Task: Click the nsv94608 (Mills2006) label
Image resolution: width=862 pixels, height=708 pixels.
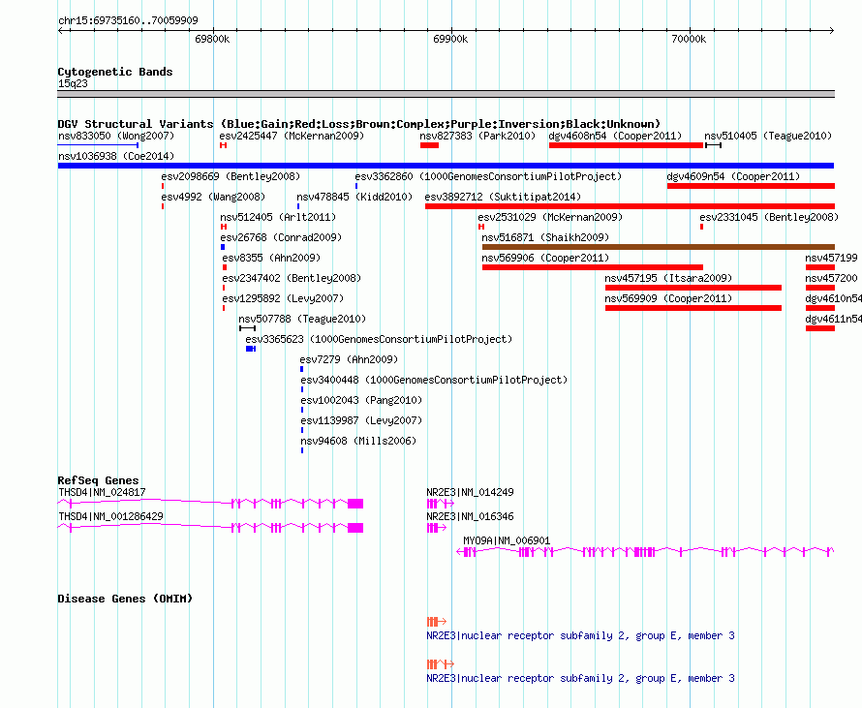Action: tap(358, 441)
